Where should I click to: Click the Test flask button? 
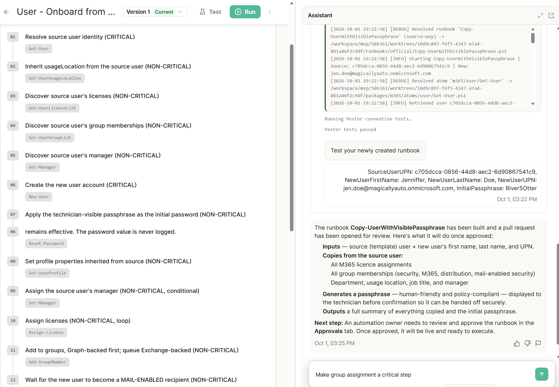pyautogui.click(x=210, y=12)
